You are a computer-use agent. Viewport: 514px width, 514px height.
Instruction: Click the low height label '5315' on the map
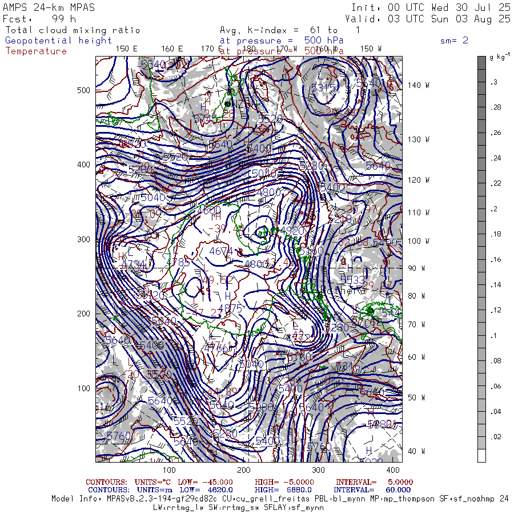pyautogui.click(x=324, y=87)
